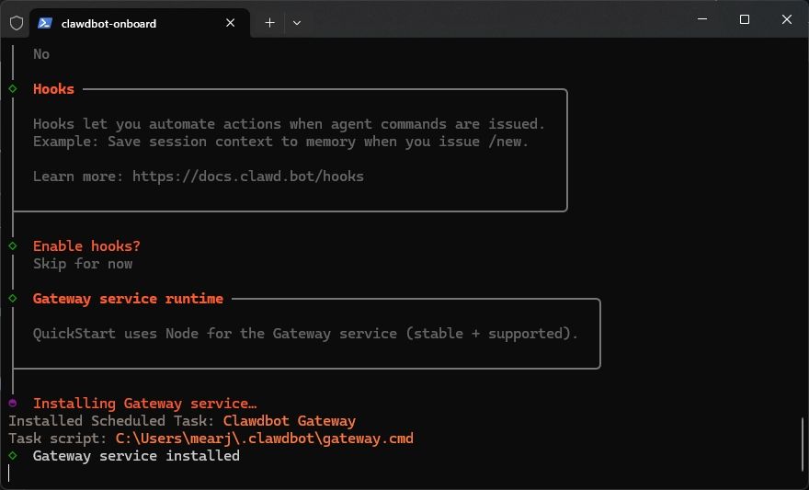The height and width of the screenshot is (490, 809).
Task: Click the 'Gateway service installed' line
Action: (x=136, y=455)
